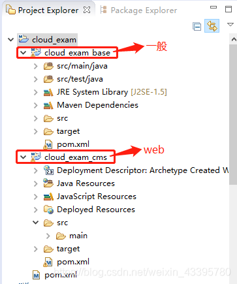237x284 pixels.
Task: Click the Maven Dependencies library icon
Action: (x=48, y=105)
